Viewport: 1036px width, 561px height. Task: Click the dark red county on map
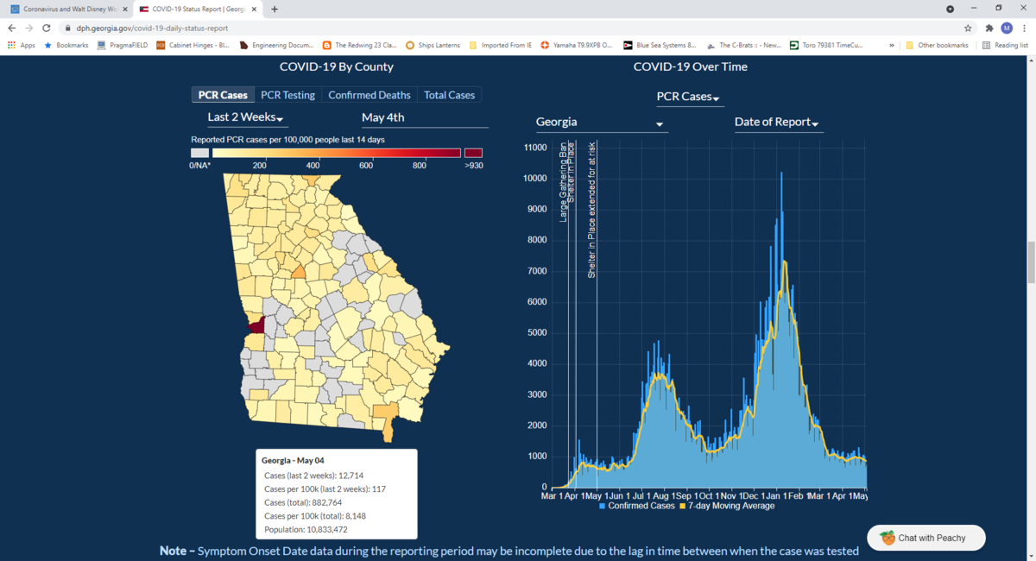(x=256, y=326)
